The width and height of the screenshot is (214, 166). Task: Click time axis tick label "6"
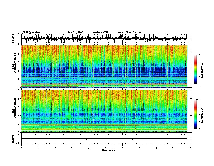pos(123,148)
